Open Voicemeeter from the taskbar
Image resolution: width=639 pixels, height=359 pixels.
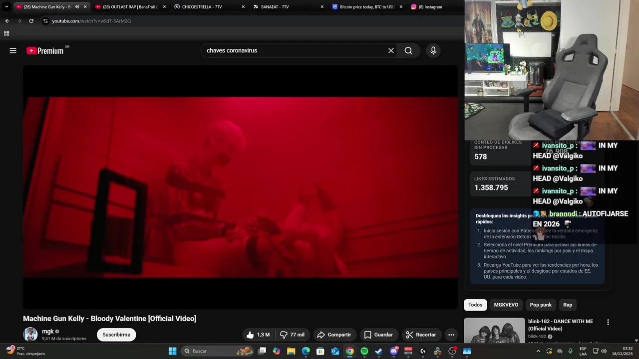408,351
